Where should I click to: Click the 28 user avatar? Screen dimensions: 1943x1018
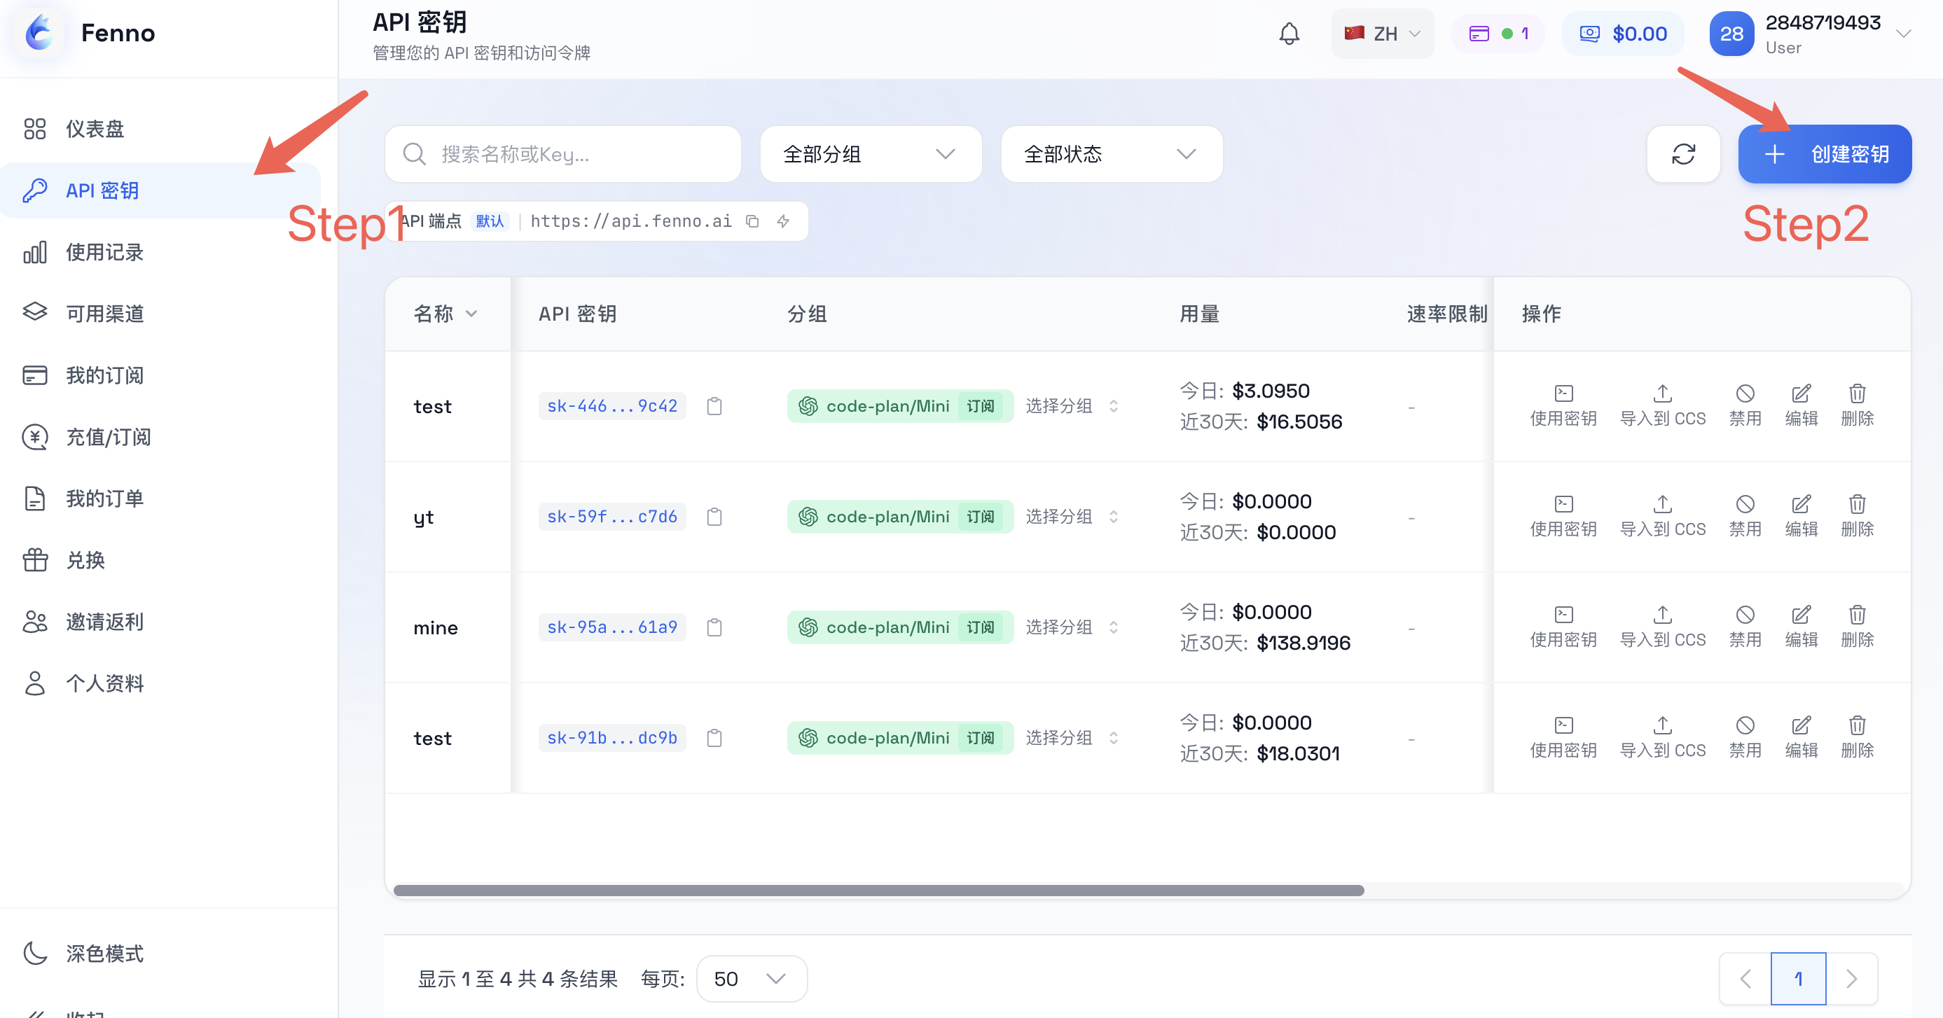[1731, 34]
